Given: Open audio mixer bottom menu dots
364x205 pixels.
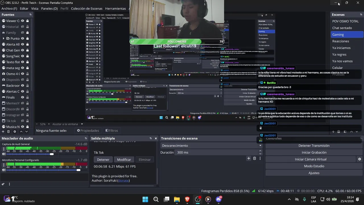Looking at the screenshot, I should point(9,184).
